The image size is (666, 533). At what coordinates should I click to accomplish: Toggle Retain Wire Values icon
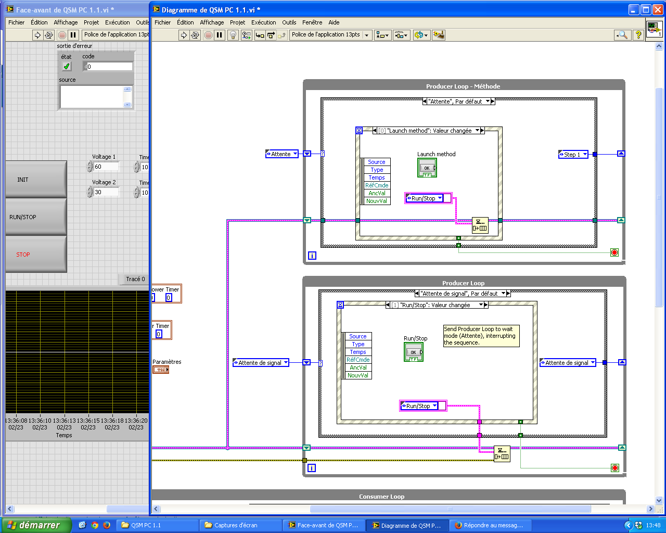click(x=247, y=35)
